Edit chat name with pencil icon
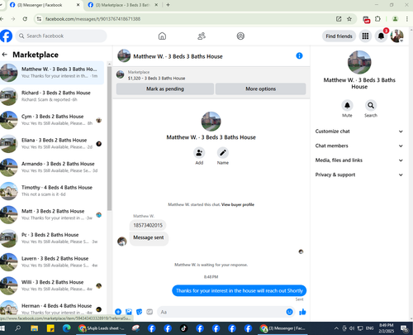413x335 pixels. (223, 153)
